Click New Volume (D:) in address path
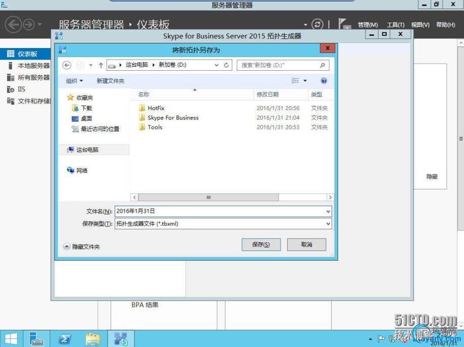464x347 pixels. point(172,65)
